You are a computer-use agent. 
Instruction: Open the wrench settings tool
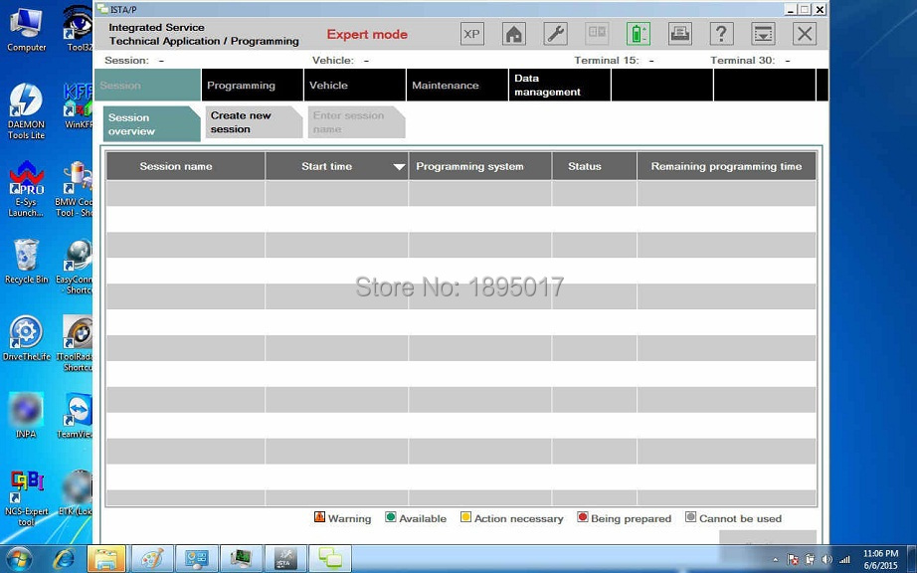(x=555, y=34)
